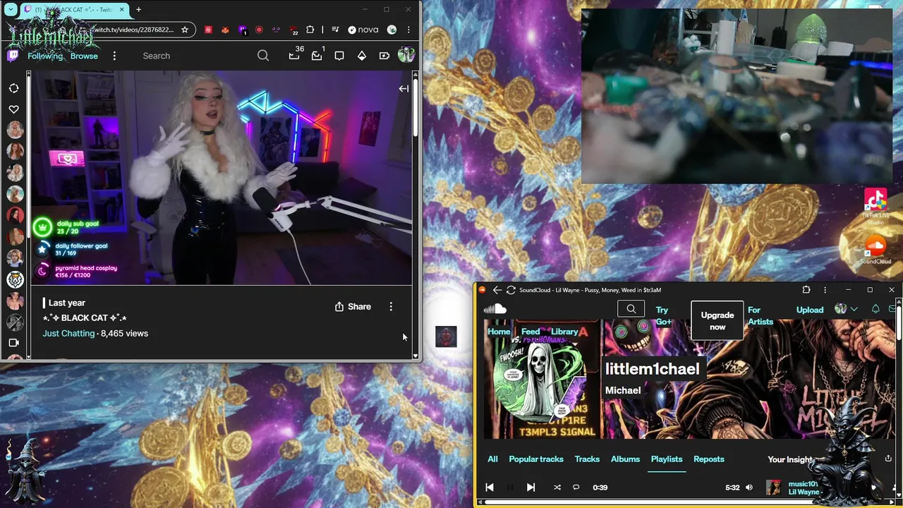Click the red record extension icon
The height and width of the screenshot is (508, 903).
point(259,30)
